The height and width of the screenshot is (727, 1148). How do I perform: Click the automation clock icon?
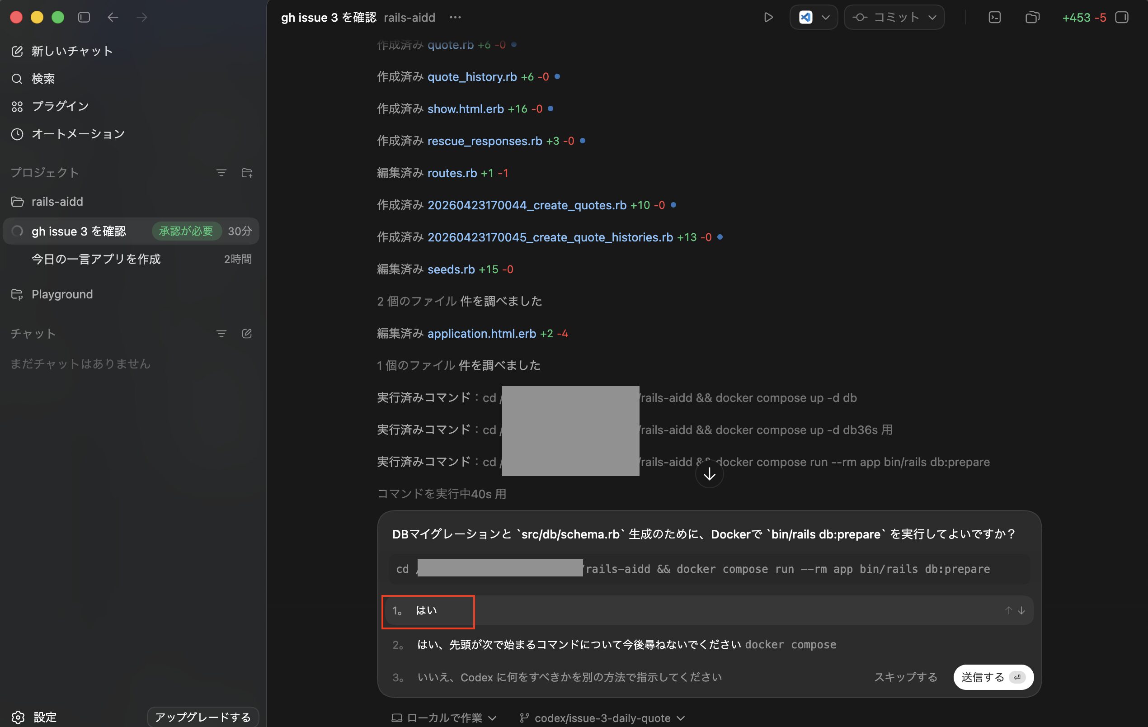click(17, 134)
